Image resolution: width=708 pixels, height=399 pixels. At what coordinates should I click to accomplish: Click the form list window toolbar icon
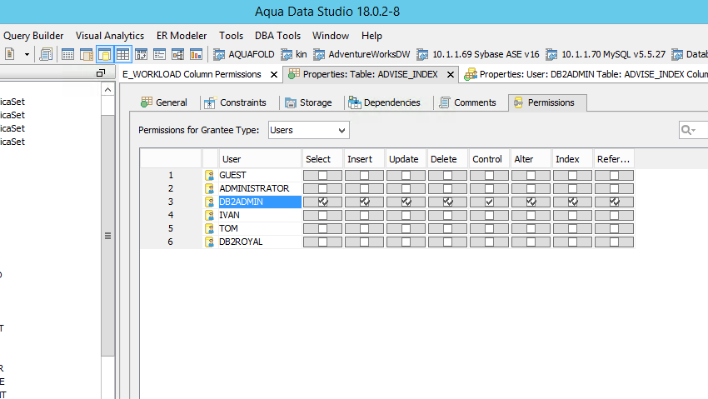pos(159,55)
